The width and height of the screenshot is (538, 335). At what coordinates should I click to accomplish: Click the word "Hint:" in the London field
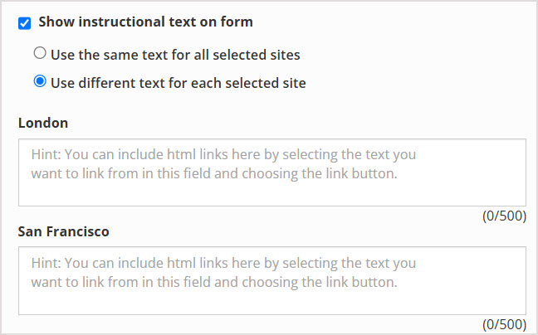click(46, 154)
